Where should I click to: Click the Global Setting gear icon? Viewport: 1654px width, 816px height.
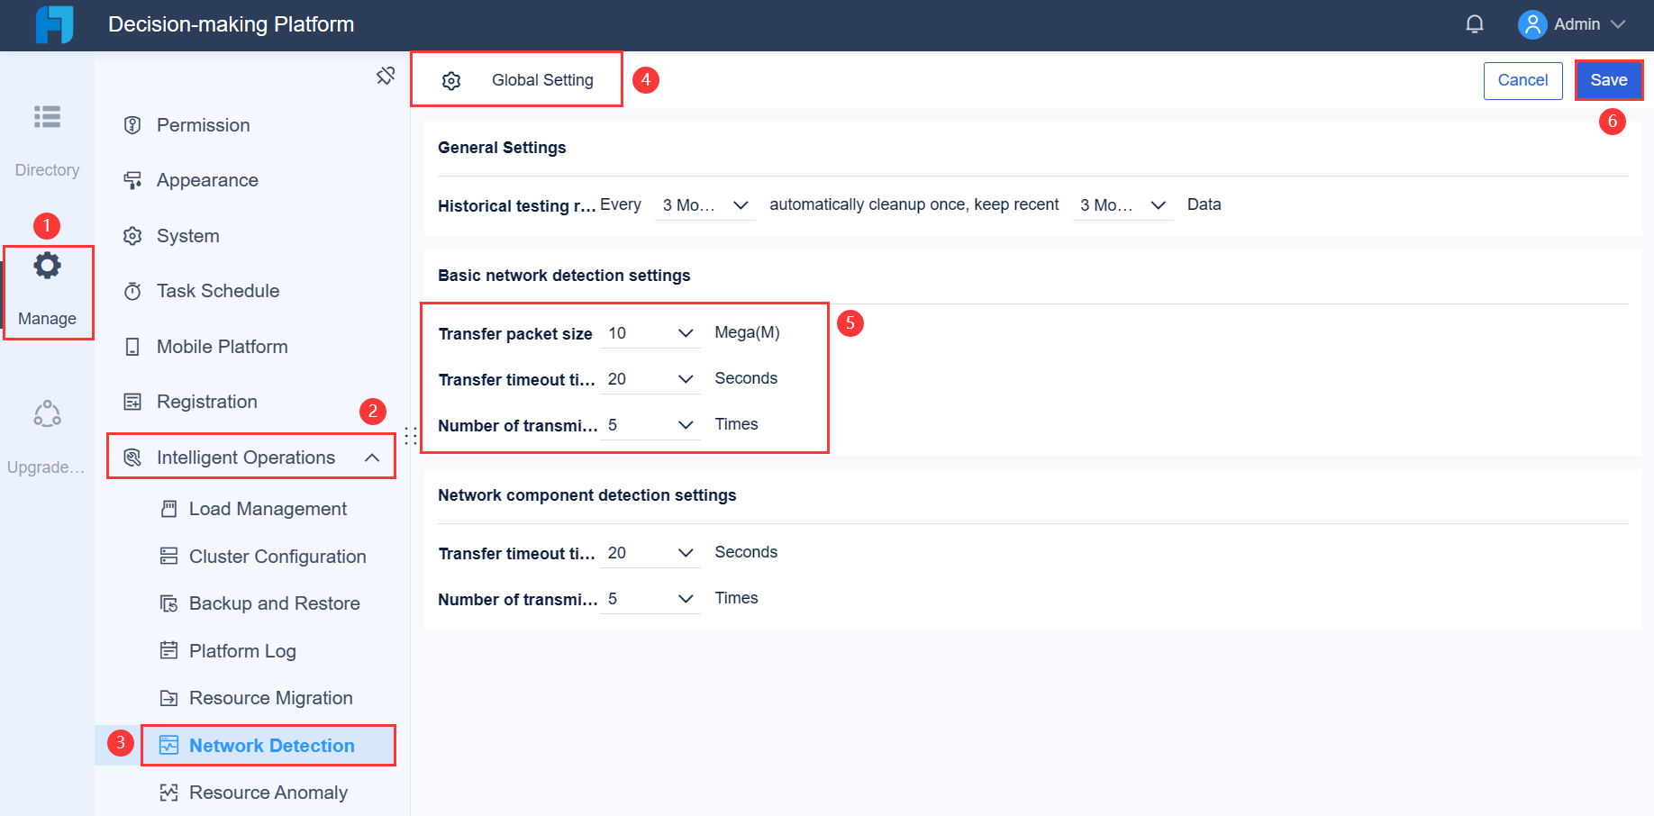(451, 81)
